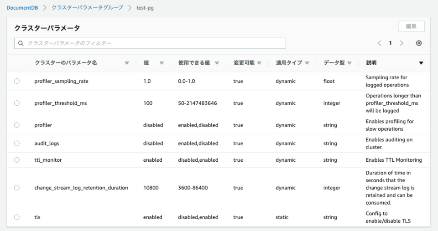The image size is (438, 231).
Task: Click the static apply type for tls
Action: 282,217
